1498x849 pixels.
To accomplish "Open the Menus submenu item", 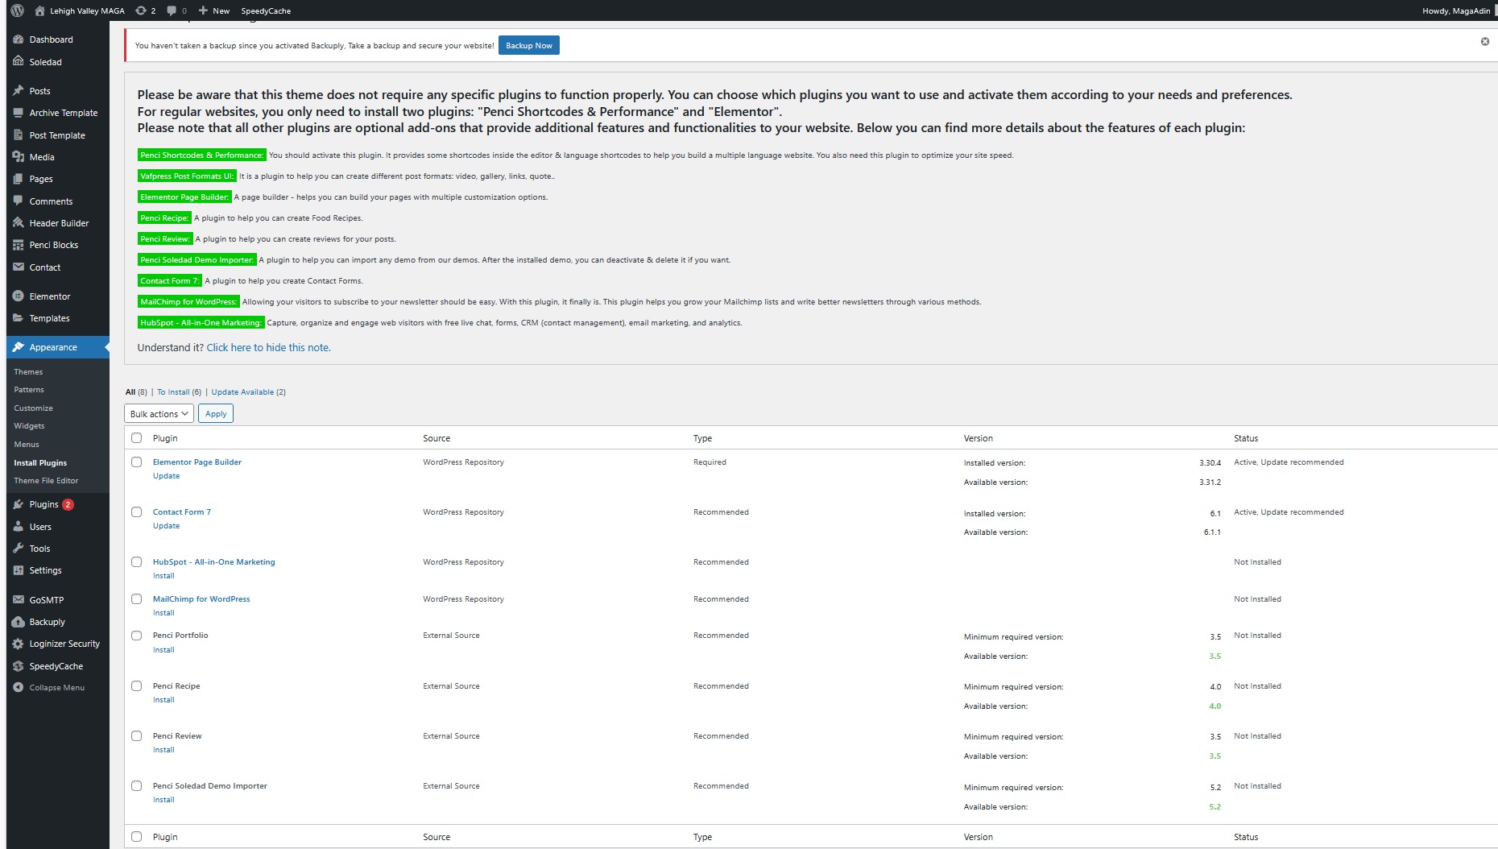I will (27, 445).
